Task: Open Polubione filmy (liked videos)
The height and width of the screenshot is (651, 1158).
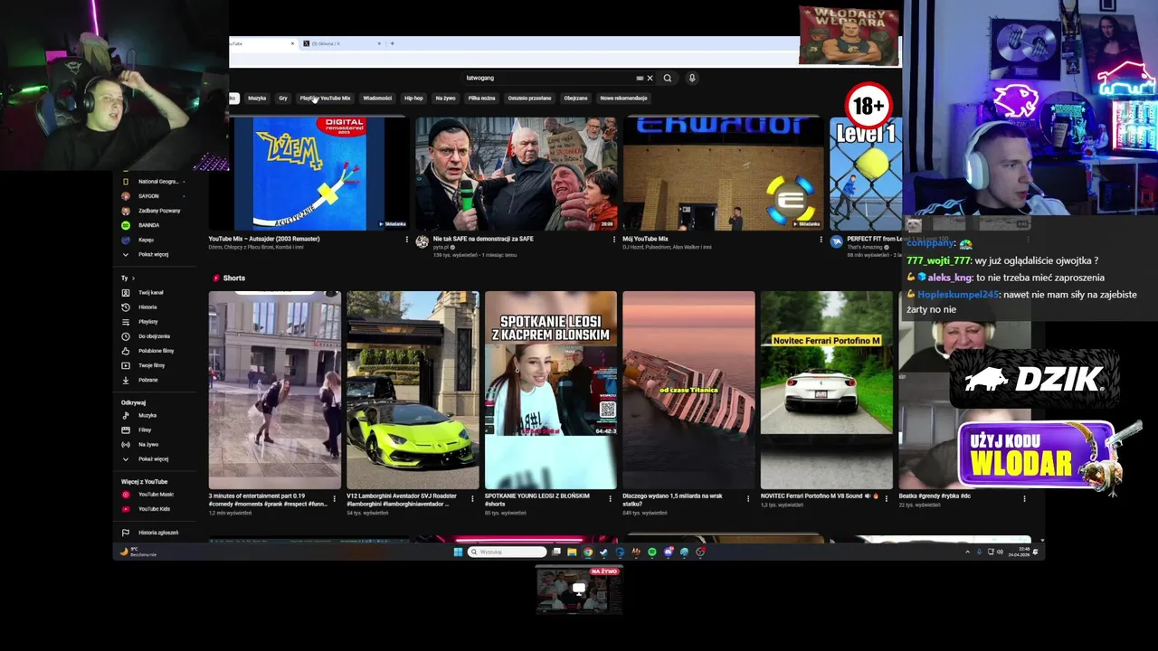Action: 156,351
